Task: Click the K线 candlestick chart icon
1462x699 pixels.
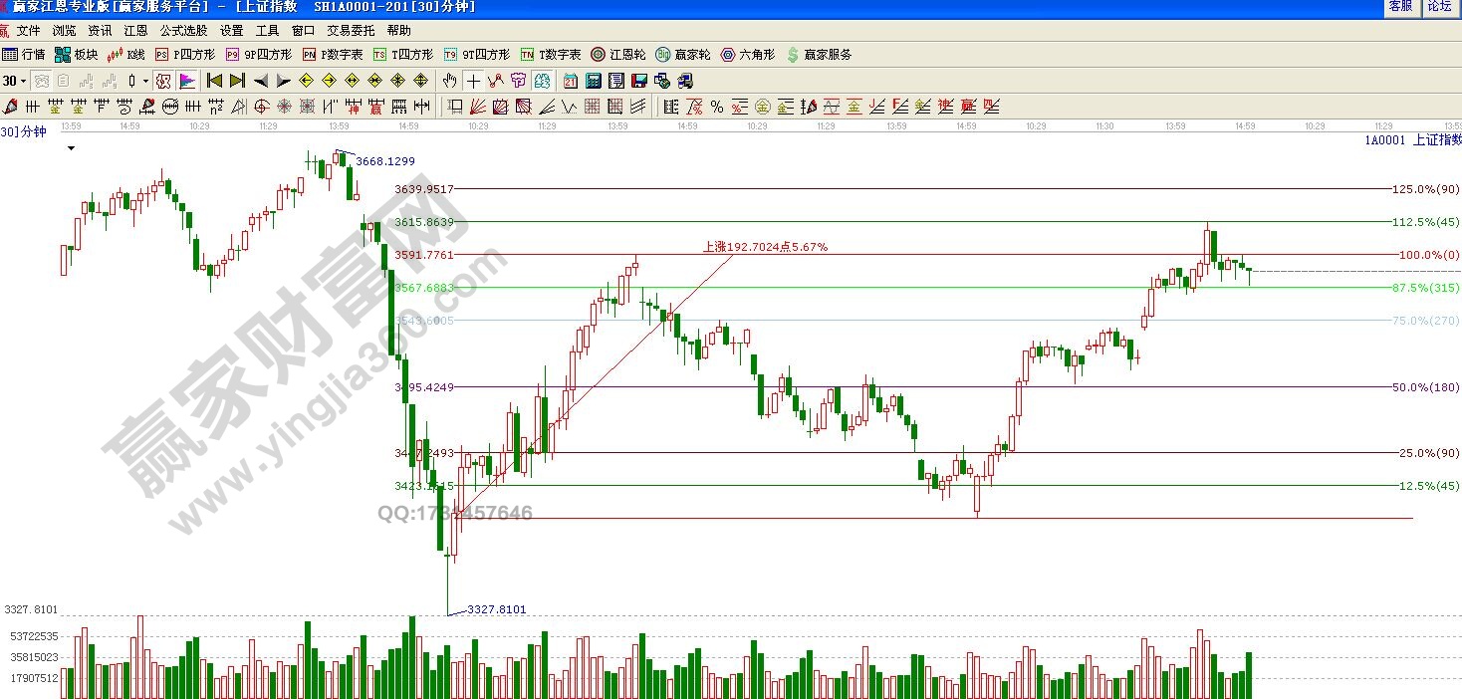Action: coord(125,55)
